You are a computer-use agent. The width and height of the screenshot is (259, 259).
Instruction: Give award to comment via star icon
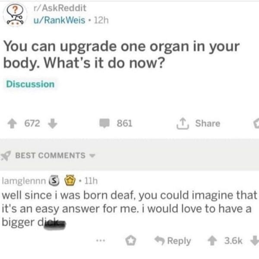point(131,241)
